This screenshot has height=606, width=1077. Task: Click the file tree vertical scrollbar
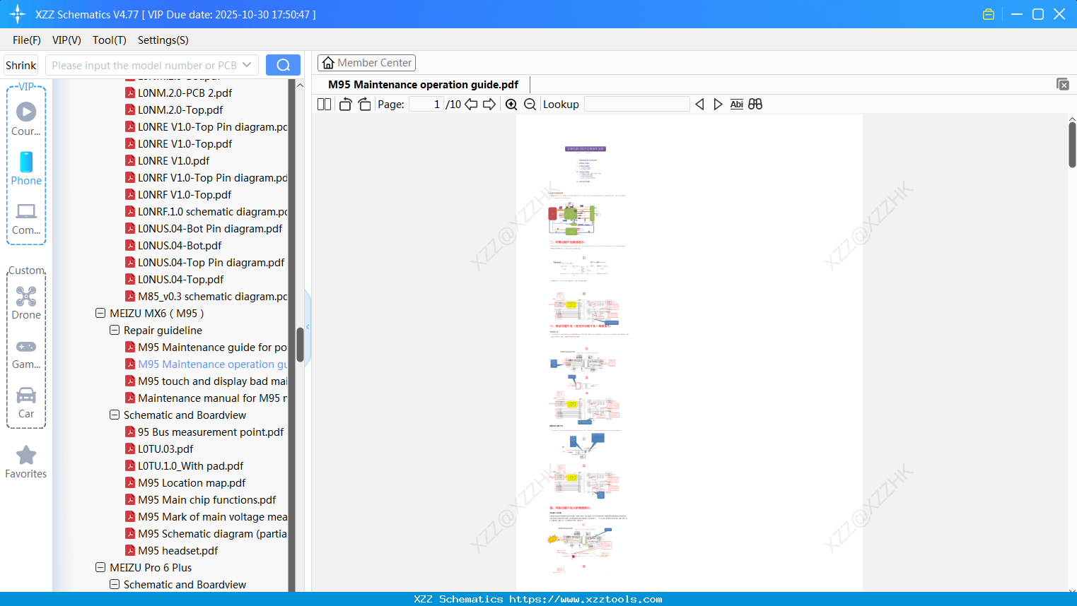click(x=300, y=345)
